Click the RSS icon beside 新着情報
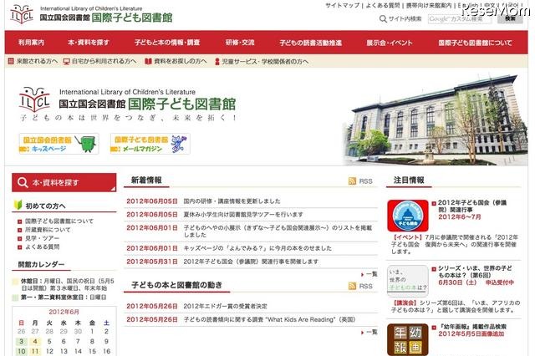The image size is (535, 356). [352, 181]
